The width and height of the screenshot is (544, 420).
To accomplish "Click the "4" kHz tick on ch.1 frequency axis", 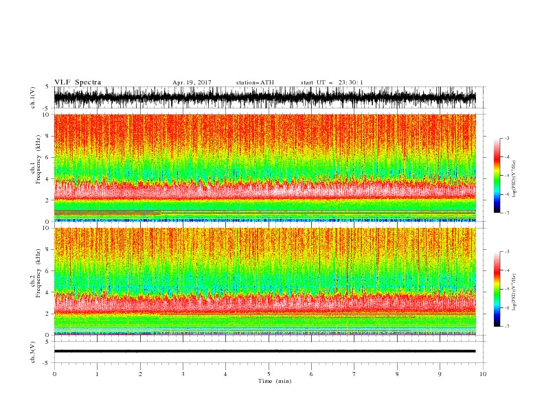I will point(48,179).
